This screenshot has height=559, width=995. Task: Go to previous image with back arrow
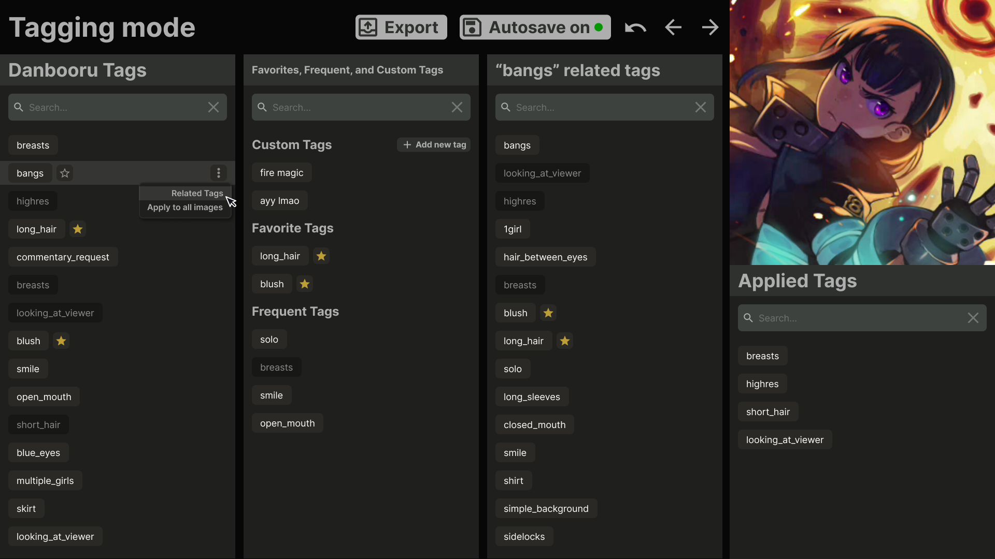click(673, 27)
